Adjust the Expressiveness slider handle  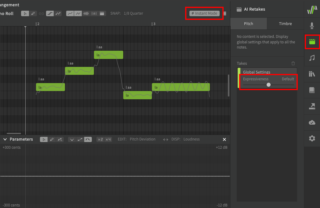[x=269, y=85]
